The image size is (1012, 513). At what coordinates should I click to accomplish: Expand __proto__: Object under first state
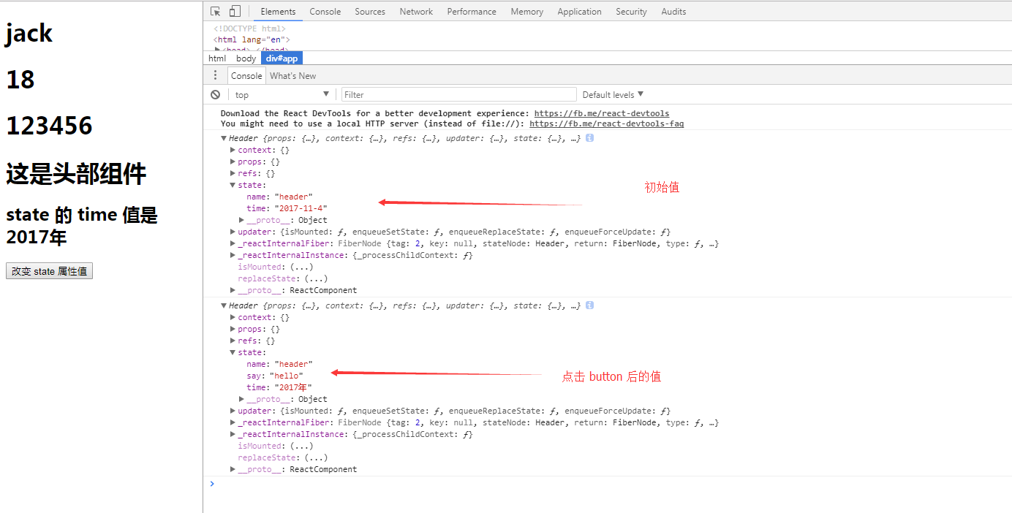tap(242, 220)
